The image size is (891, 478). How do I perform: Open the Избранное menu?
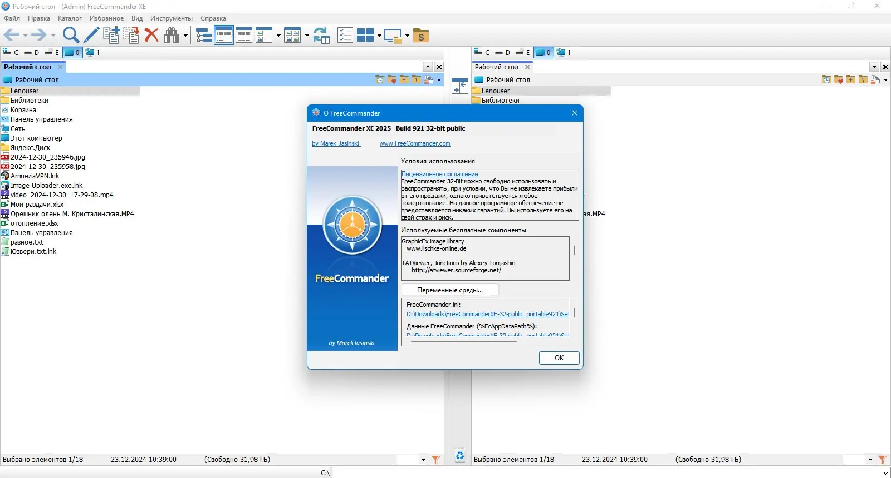point(107,18)
